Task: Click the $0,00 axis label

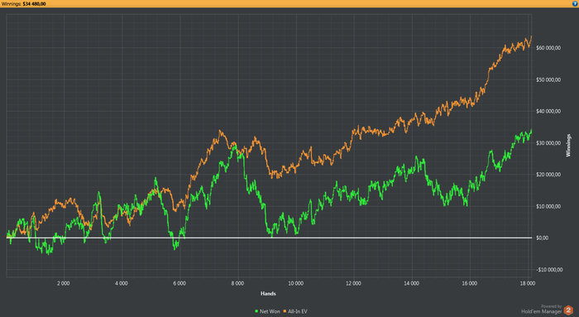Action: click(x=542, y=238)
